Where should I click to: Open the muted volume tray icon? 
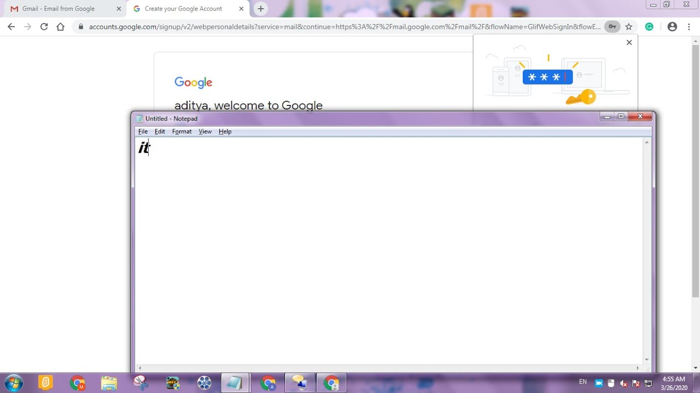623,383
